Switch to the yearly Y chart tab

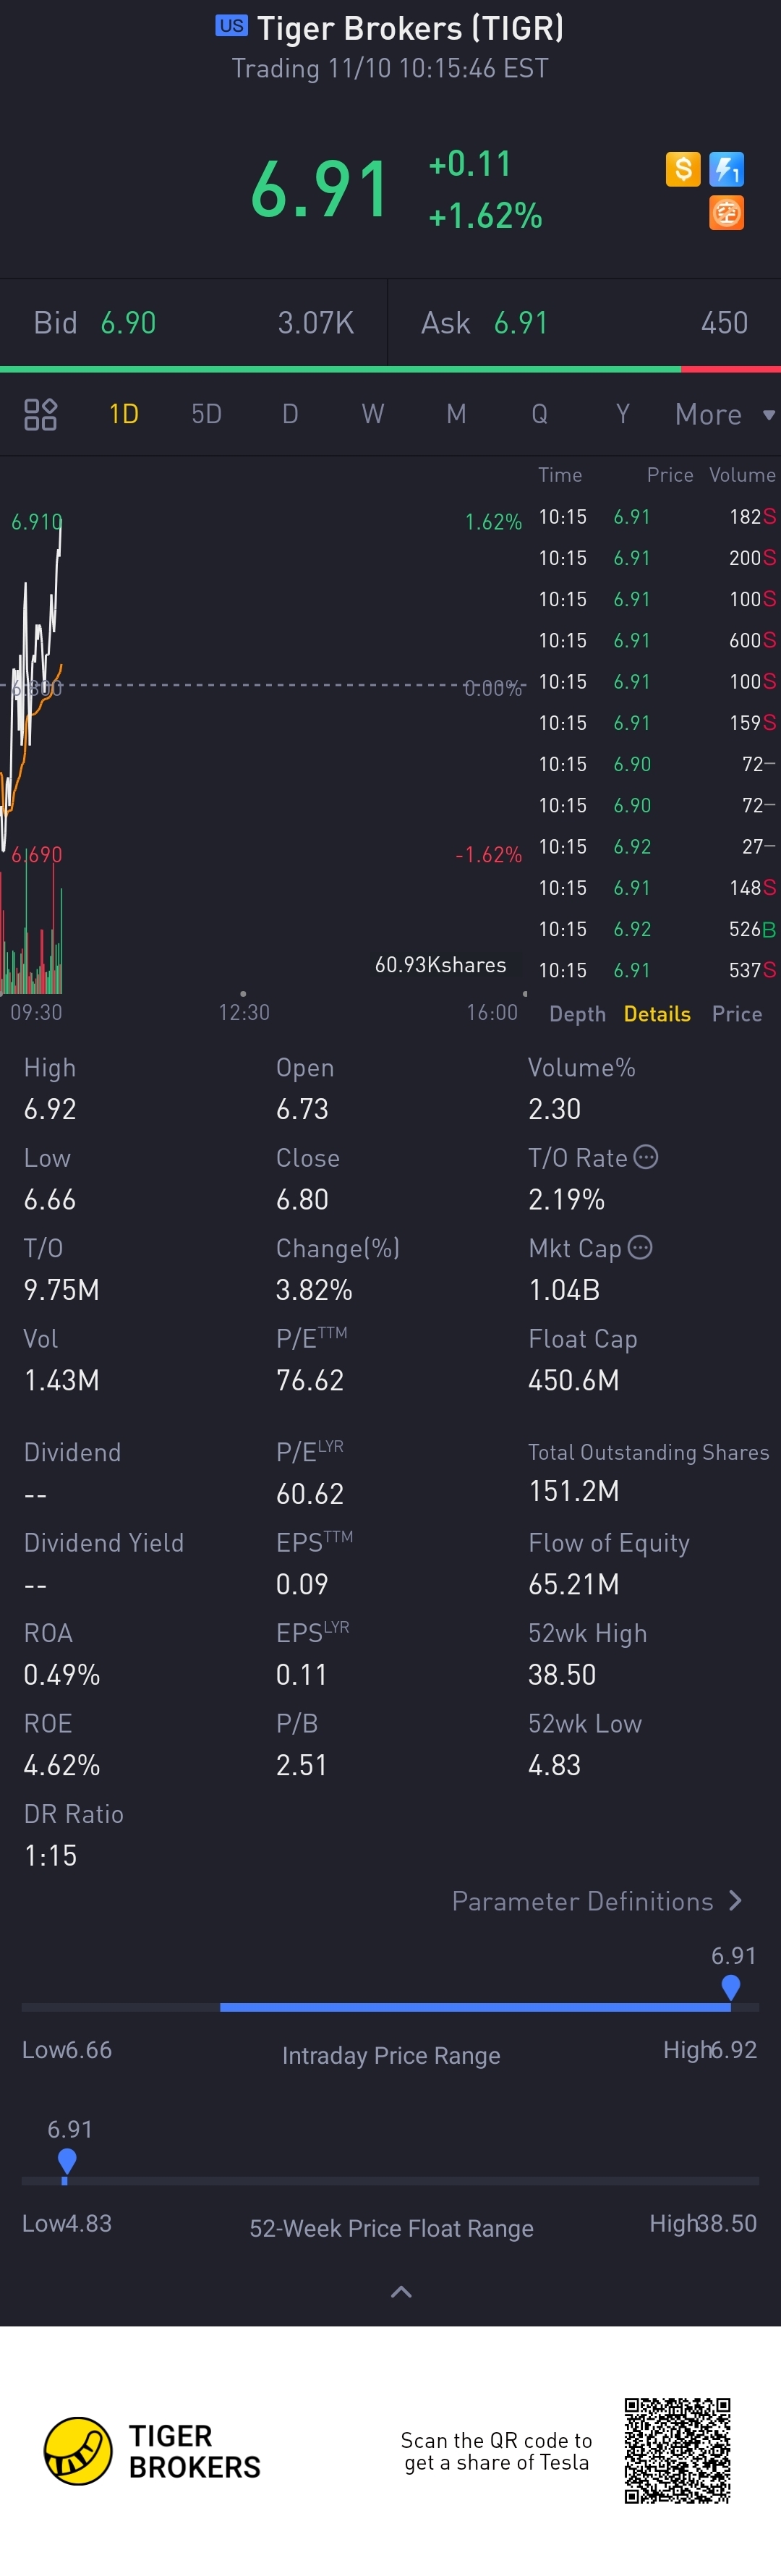pyautogui.click(x=622, y=414)
